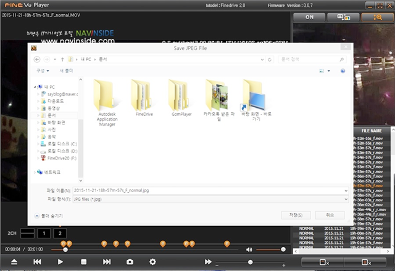
Task: Expand the 네트워크 tree node
Action: [35, 172]
